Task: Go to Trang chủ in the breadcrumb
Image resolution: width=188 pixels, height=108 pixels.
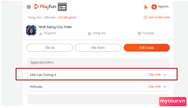Action: (34, 18)
